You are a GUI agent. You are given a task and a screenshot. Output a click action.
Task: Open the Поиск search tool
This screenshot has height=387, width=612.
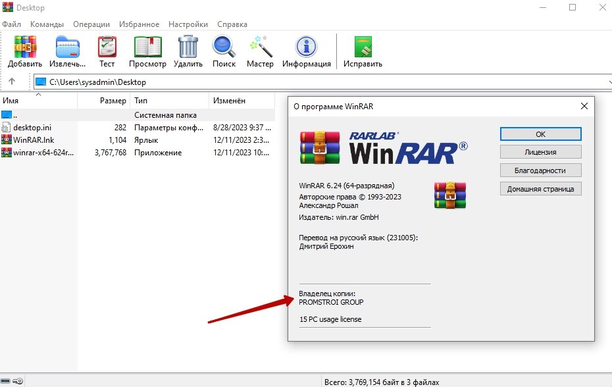coord(224,47)
